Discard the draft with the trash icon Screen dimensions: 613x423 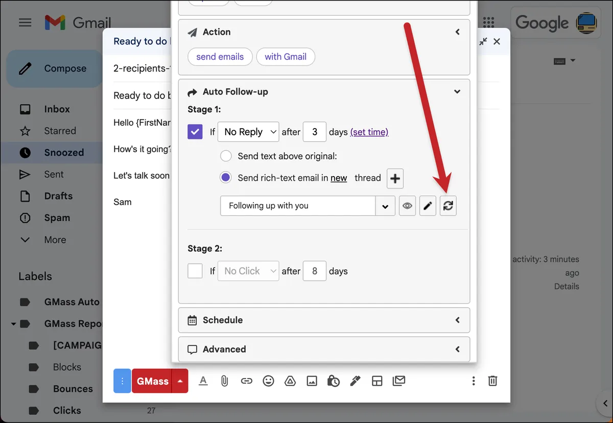492,381
